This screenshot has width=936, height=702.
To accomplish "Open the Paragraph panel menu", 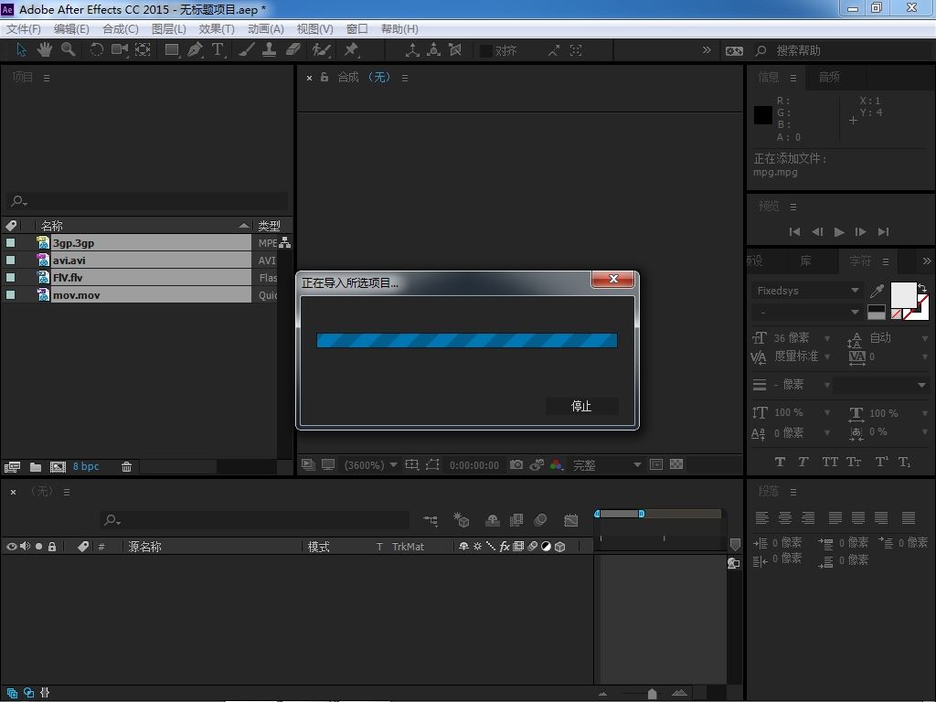I will (793, 492).
